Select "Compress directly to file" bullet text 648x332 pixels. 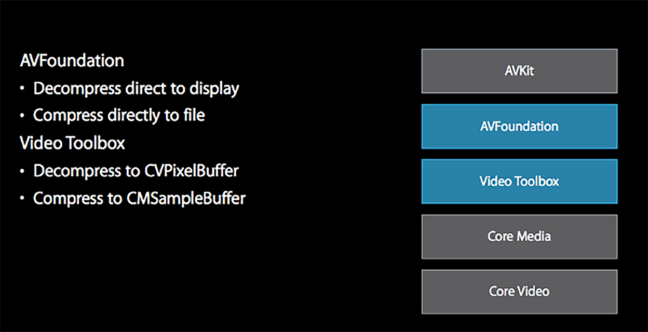click(x=119, y=115)
